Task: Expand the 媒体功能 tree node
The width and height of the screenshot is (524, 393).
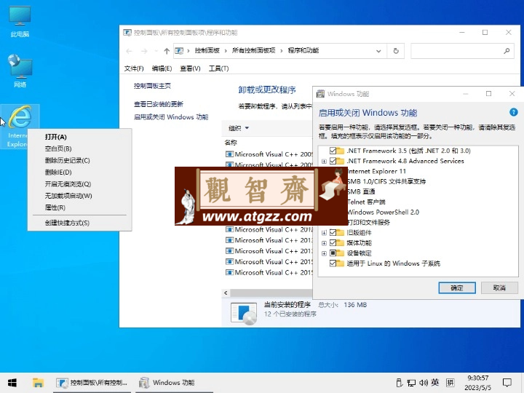Action: [x=324, y=243]
